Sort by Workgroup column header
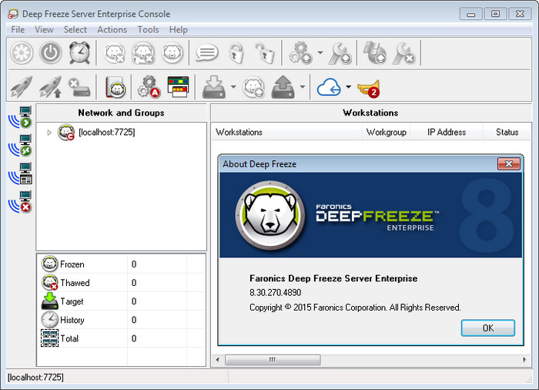Viewport: 539px width, 390px height. pyautogui.click(x=387, y=132)
